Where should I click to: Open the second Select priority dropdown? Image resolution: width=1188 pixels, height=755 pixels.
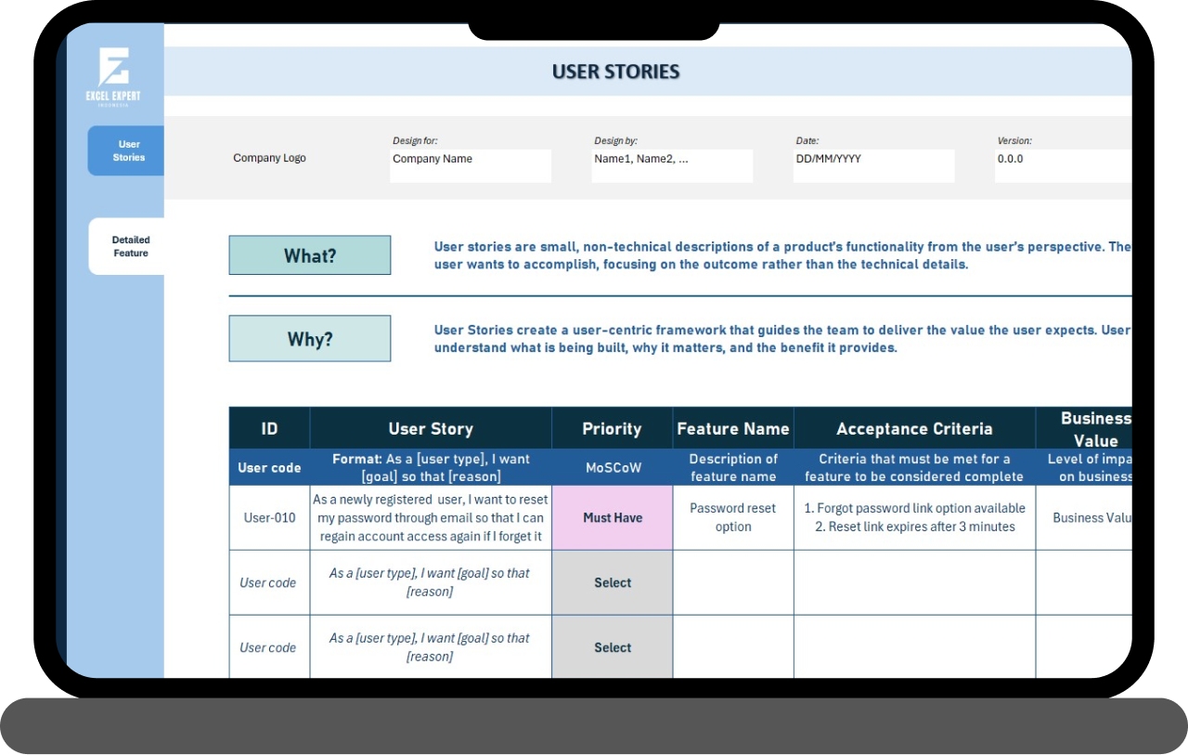[x=613, y=648]
